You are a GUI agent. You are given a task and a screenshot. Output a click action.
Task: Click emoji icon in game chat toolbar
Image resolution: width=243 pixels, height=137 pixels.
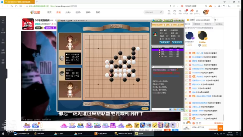coord(175,109)
